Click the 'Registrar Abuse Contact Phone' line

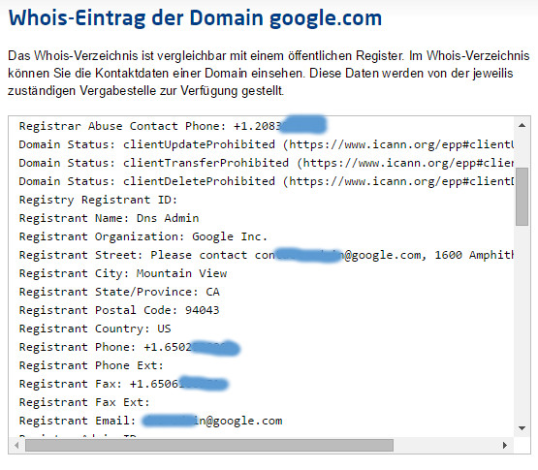point(173,126)
